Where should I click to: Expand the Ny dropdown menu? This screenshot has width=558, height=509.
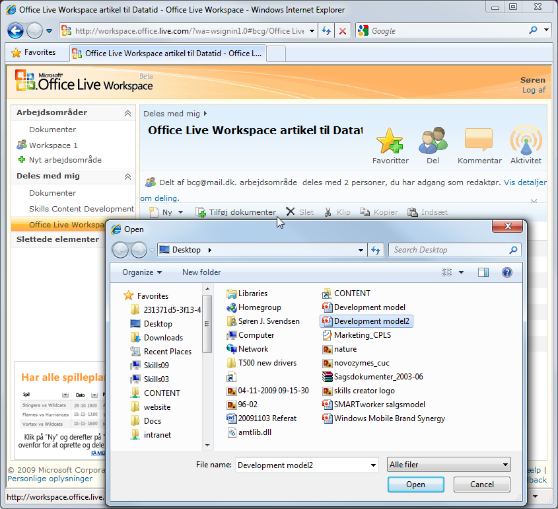(x=180, y=212)
